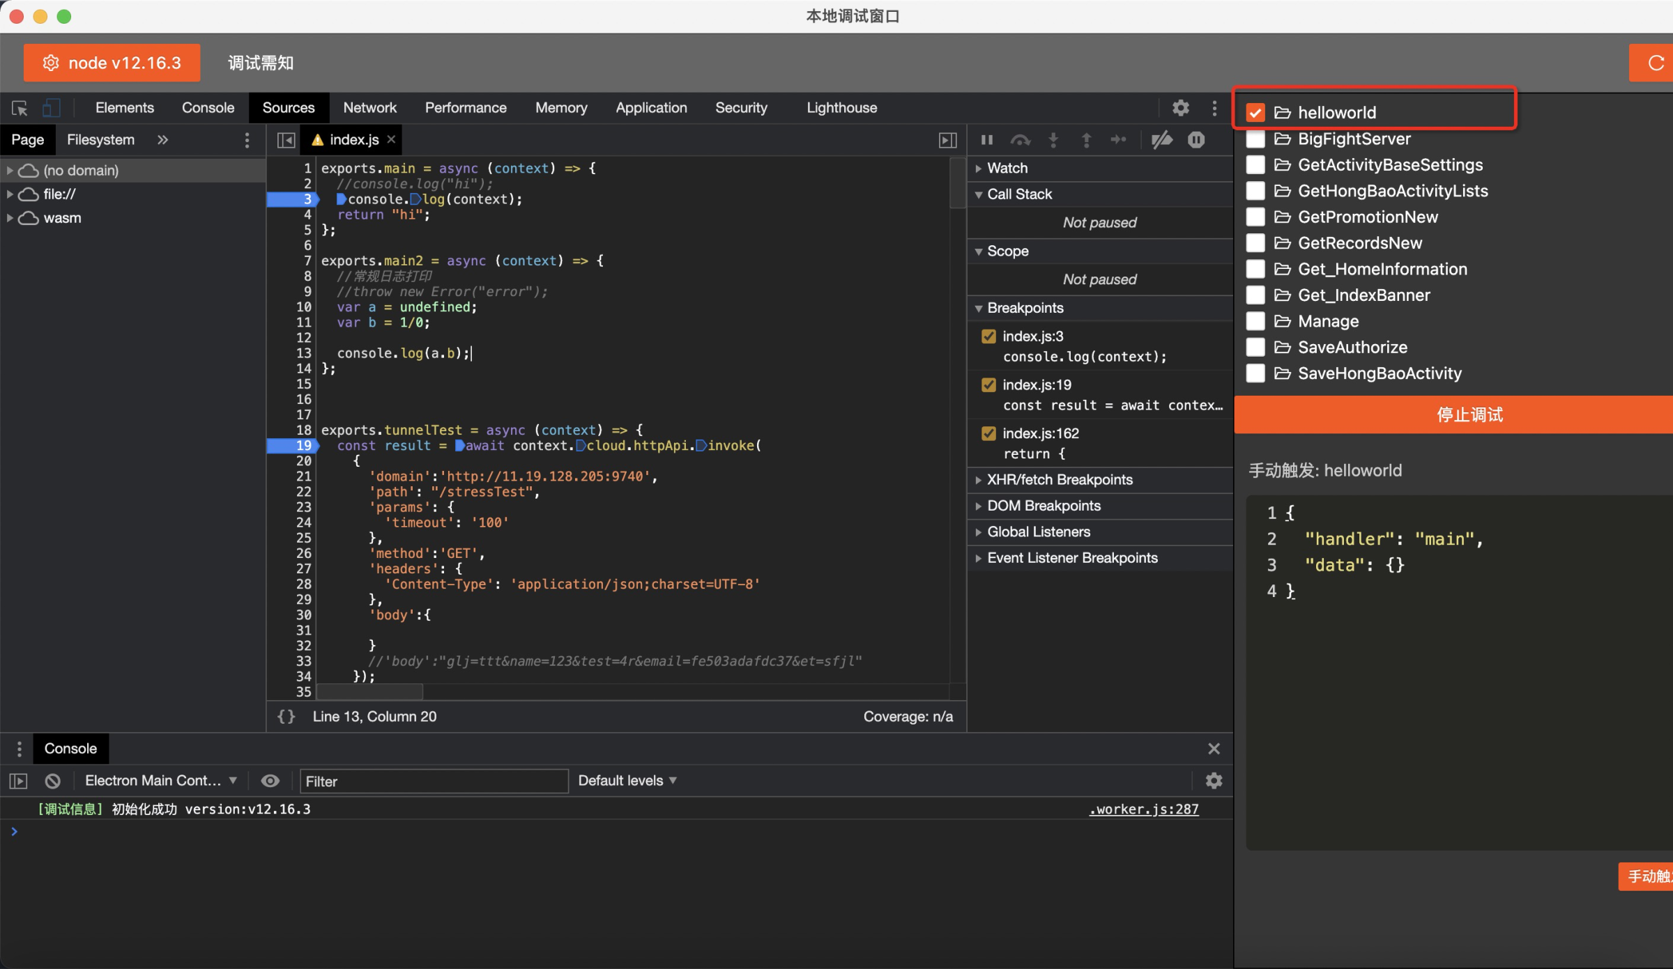Screen dimensions: 1673x969
Task: Deactivate all breakpoints icon
Action: tap(1161, 140)
